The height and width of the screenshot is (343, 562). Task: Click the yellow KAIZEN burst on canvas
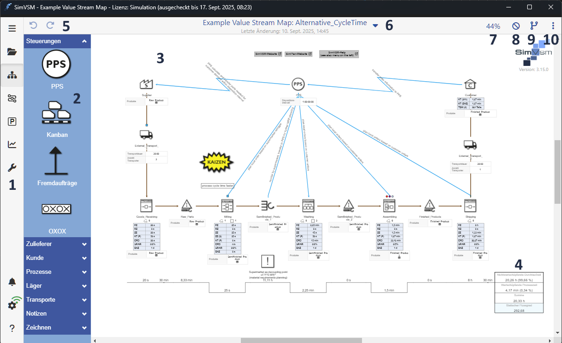click(x=216, y=162)
